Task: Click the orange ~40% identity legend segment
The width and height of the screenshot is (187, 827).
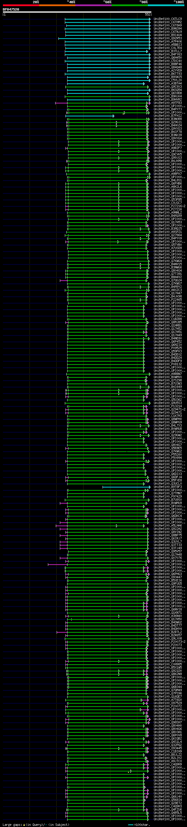Action: (57, 5)
